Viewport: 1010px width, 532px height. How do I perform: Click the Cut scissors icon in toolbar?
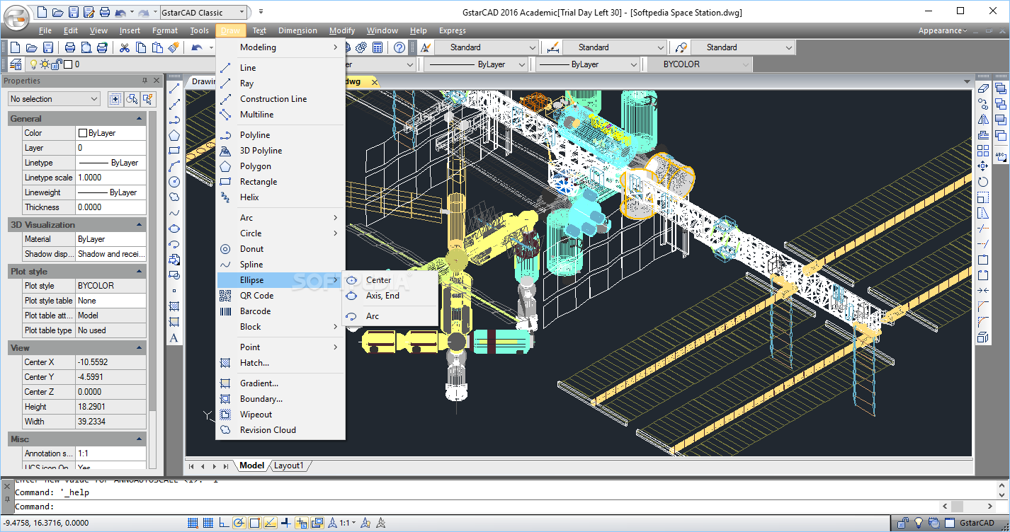pos(125,47)
